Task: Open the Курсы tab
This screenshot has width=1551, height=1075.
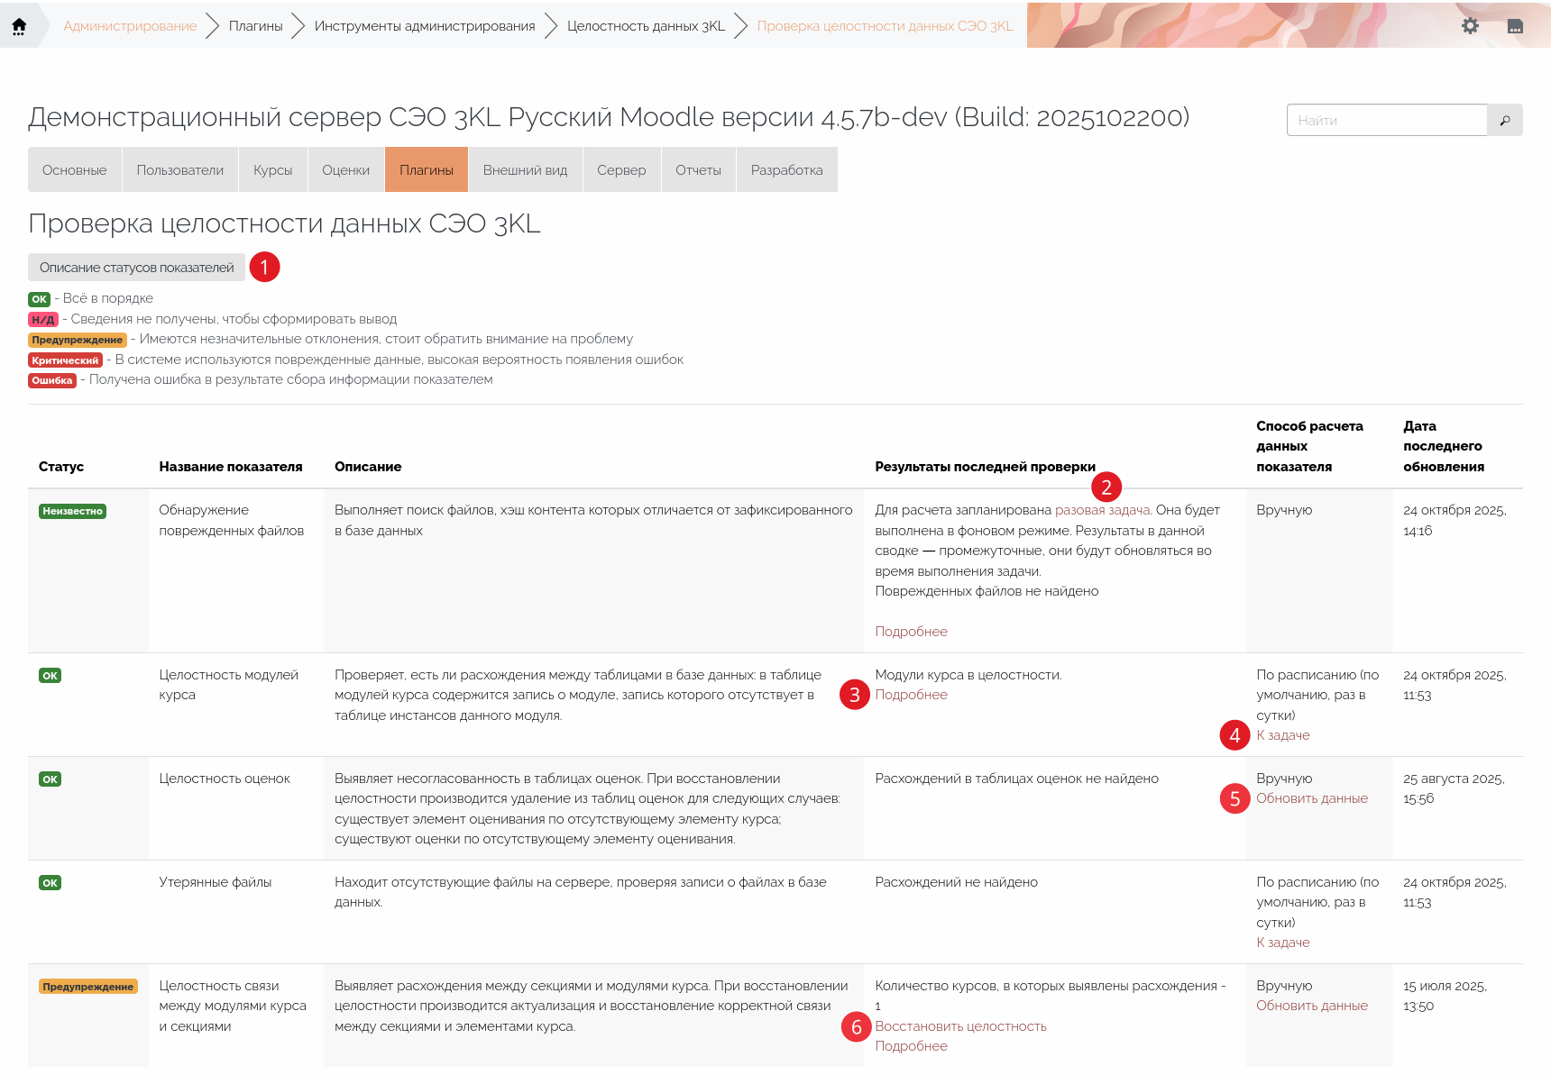Action: [x=272, y=170]
